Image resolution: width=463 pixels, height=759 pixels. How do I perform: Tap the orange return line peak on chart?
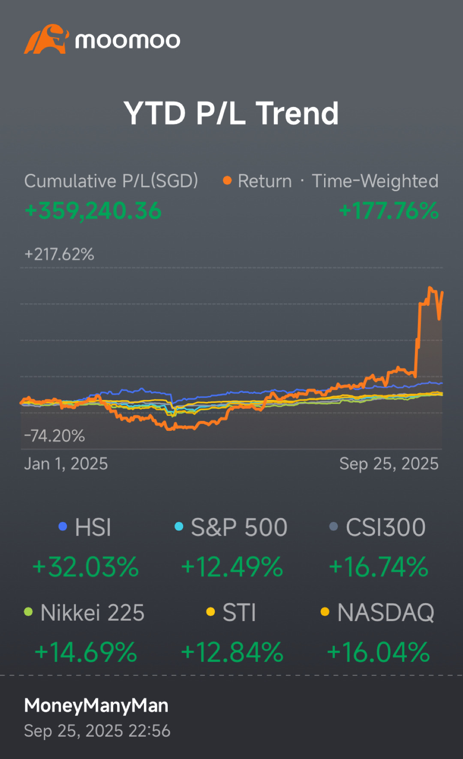tap(430, 289)
